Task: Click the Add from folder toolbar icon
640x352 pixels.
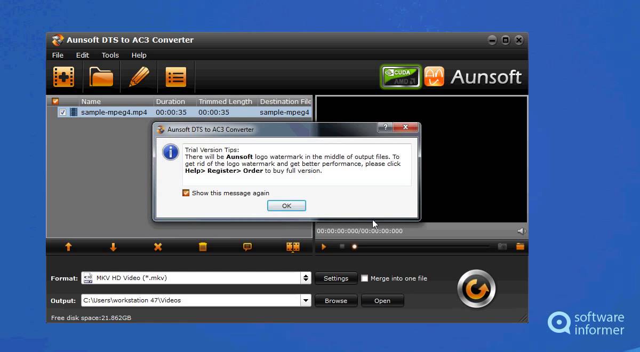Action: pos(101,77)
